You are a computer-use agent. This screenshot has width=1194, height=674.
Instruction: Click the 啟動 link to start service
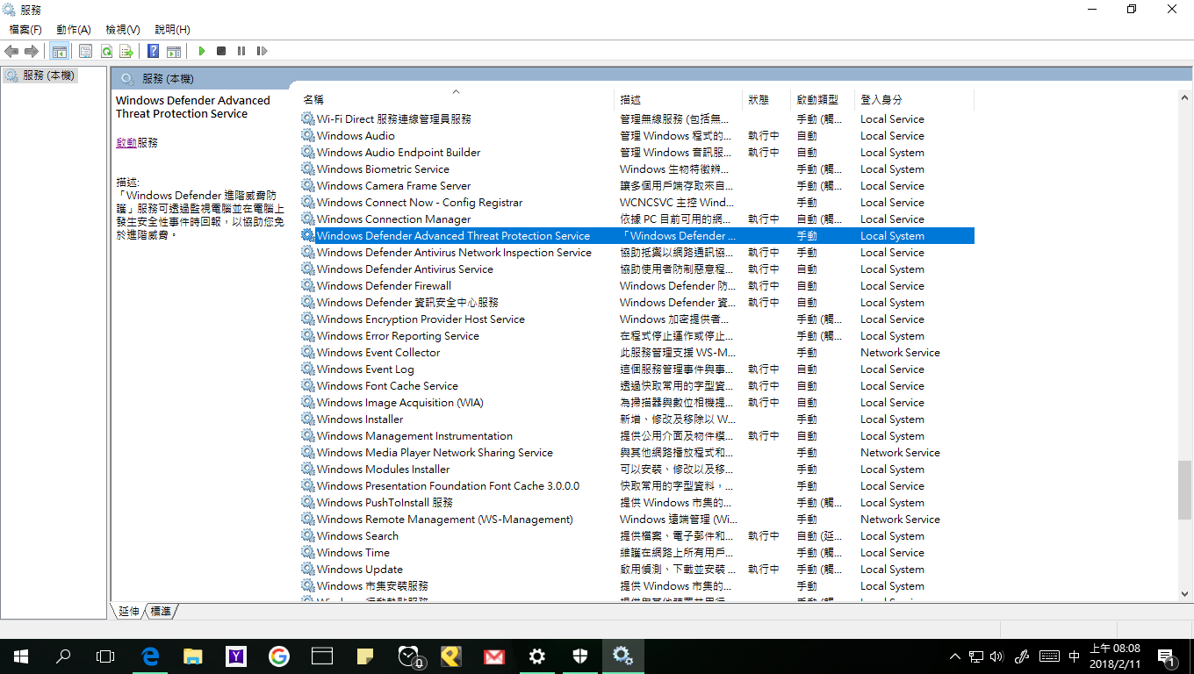click(x=126, y=142)
